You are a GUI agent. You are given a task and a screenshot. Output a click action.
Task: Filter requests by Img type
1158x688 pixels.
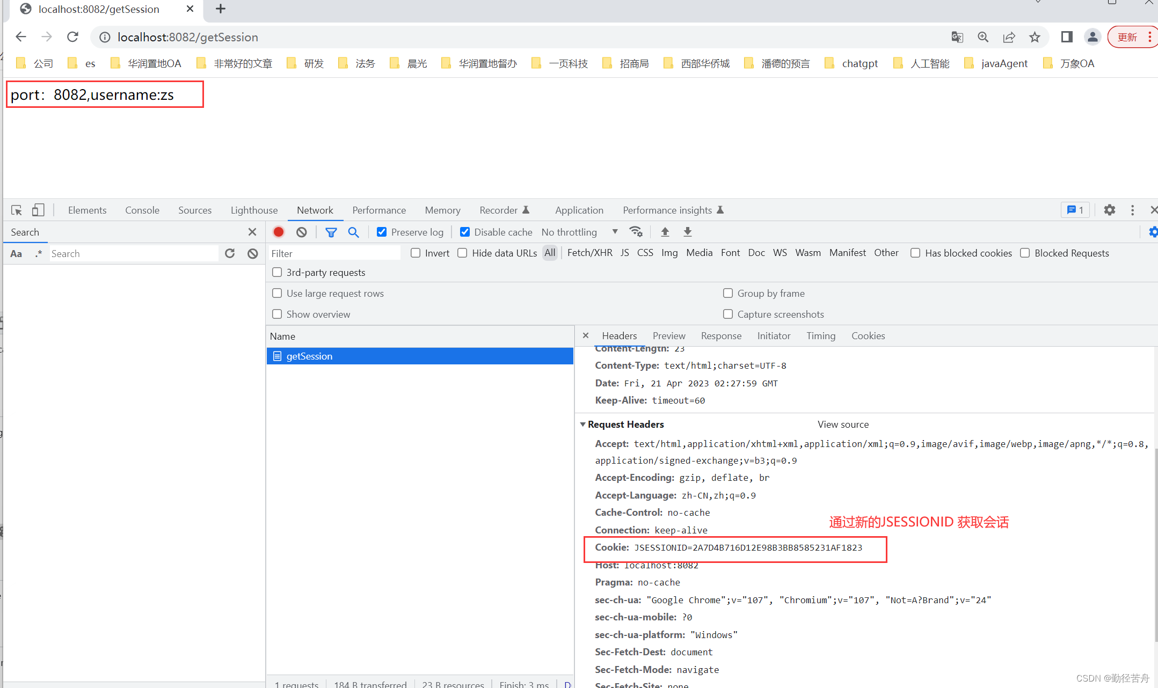click(x=669, y=253)
